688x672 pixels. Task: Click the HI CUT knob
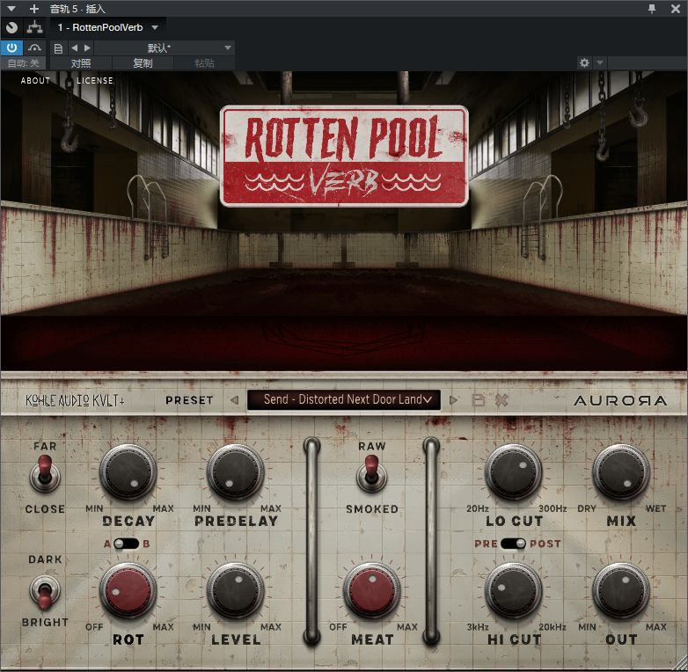coord(514,591)
